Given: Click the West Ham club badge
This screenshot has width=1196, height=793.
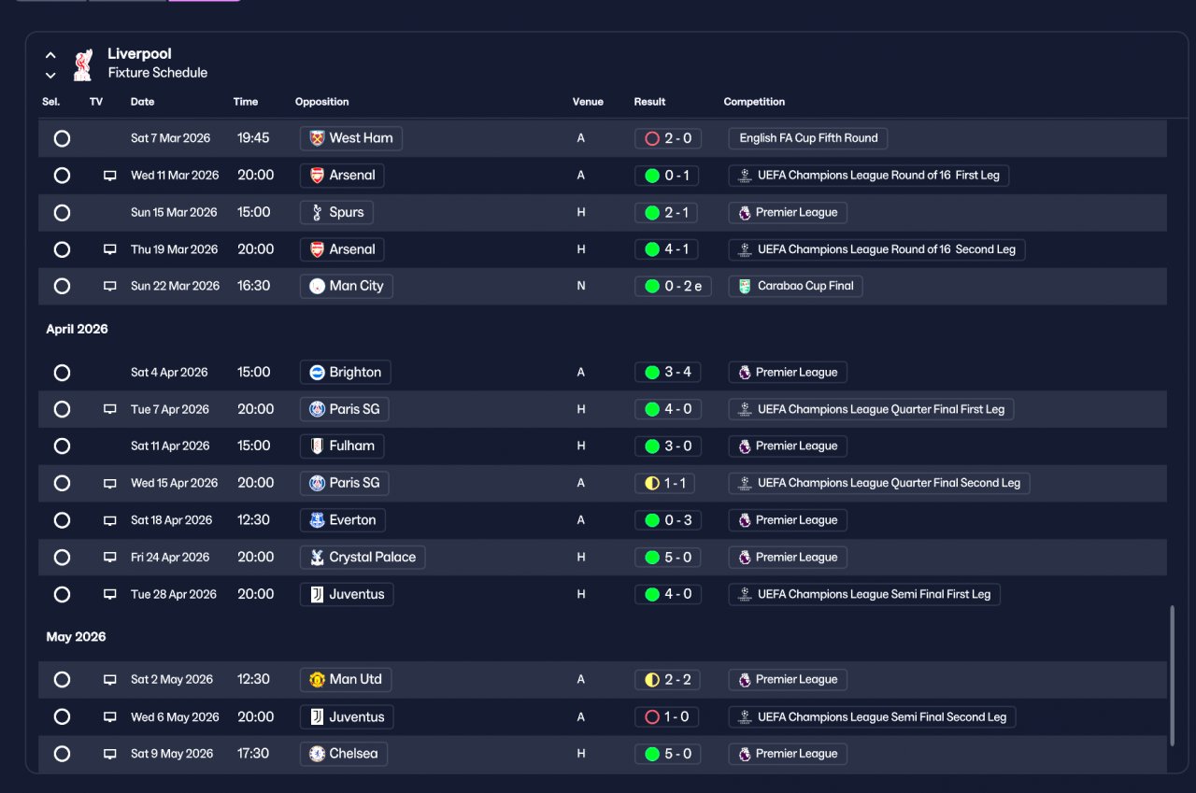Looking at the screenshot, I should [x=316, y=138].
